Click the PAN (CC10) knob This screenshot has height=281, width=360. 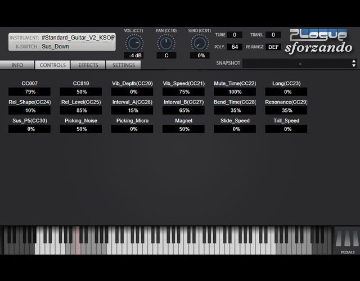click(x=166, y=43)
